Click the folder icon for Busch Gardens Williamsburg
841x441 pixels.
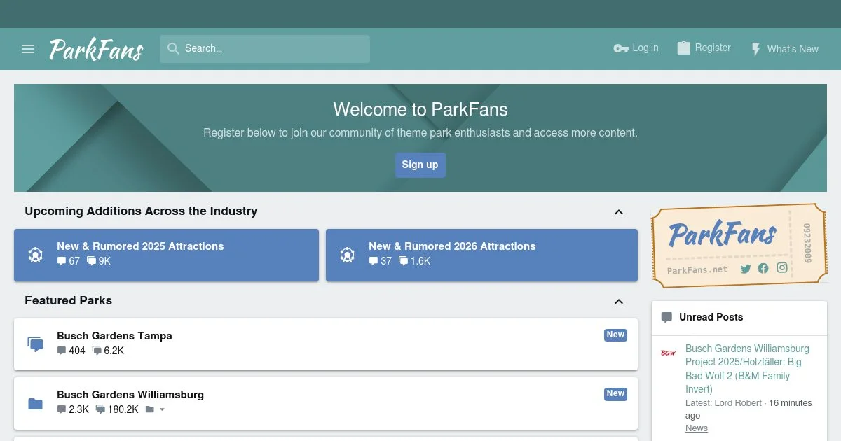pyautogui.click(x=35, y=404)
